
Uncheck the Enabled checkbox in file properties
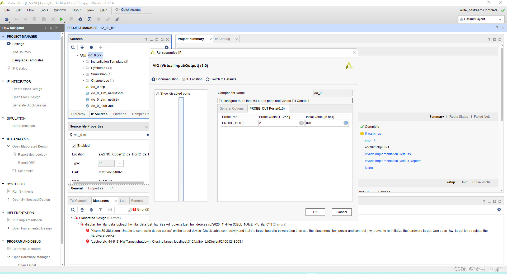pyautogui.click(x=74, y=146)
